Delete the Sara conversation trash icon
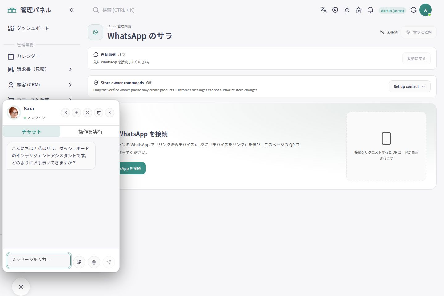 [x=99, y=113]
